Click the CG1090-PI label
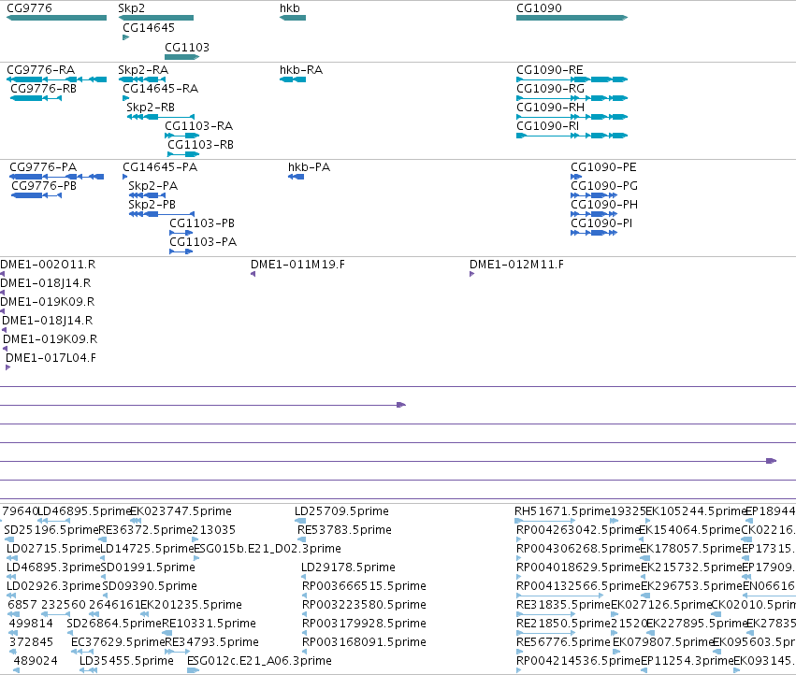The width and height of the screenshot is (796, 675). pos(601,223)
